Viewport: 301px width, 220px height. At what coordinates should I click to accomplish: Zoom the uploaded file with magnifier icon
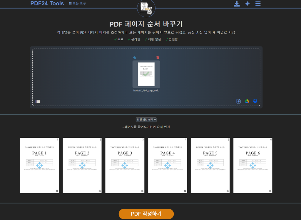(x=135, y=58)
